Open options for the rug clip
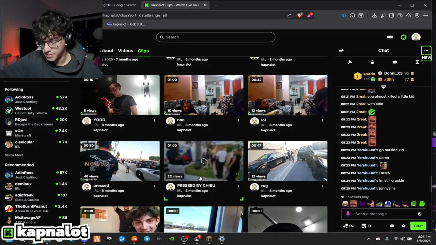This screenshot has height=245, width=436. [322, 186]
